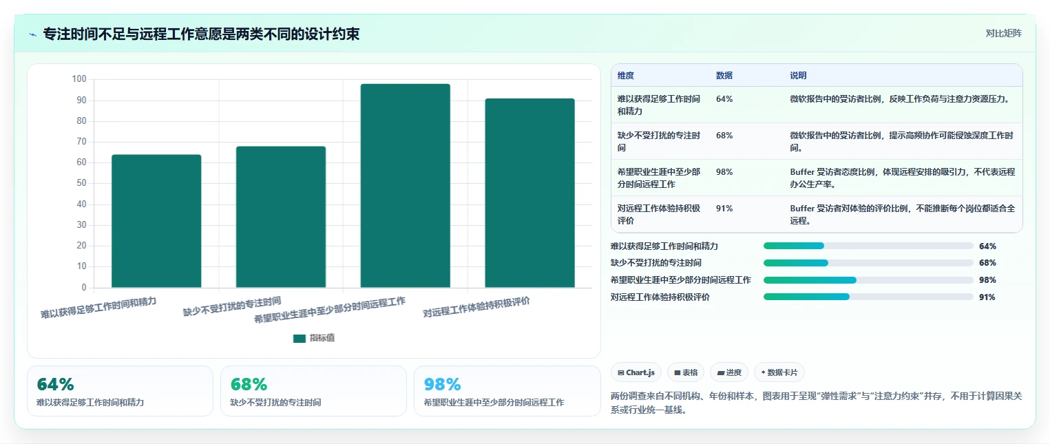Viewport: 1050px width, 444px height.
Task: Click the 说明 column header
Action: click(x=798, y=75)
